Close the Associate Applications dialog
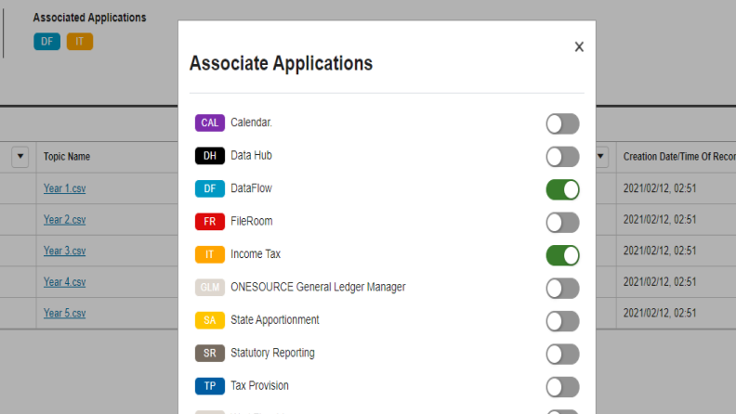This screenshot has height=414, width=736. tap(579, 46)
